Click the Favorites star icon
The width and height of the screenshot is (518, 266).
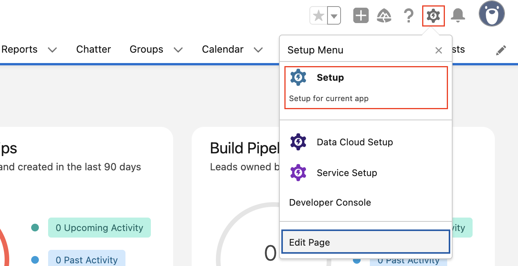tap(319, 16)
